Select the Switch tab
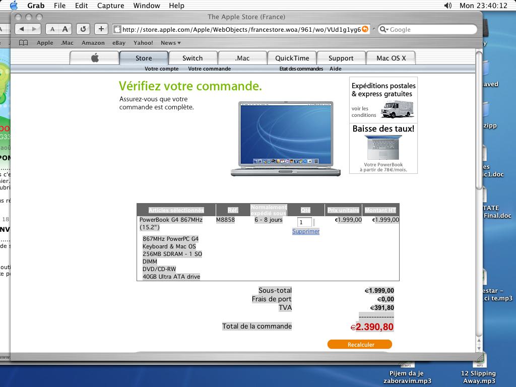Image resolution: width=516 pixels, height=387 pixels. point(193,58)
